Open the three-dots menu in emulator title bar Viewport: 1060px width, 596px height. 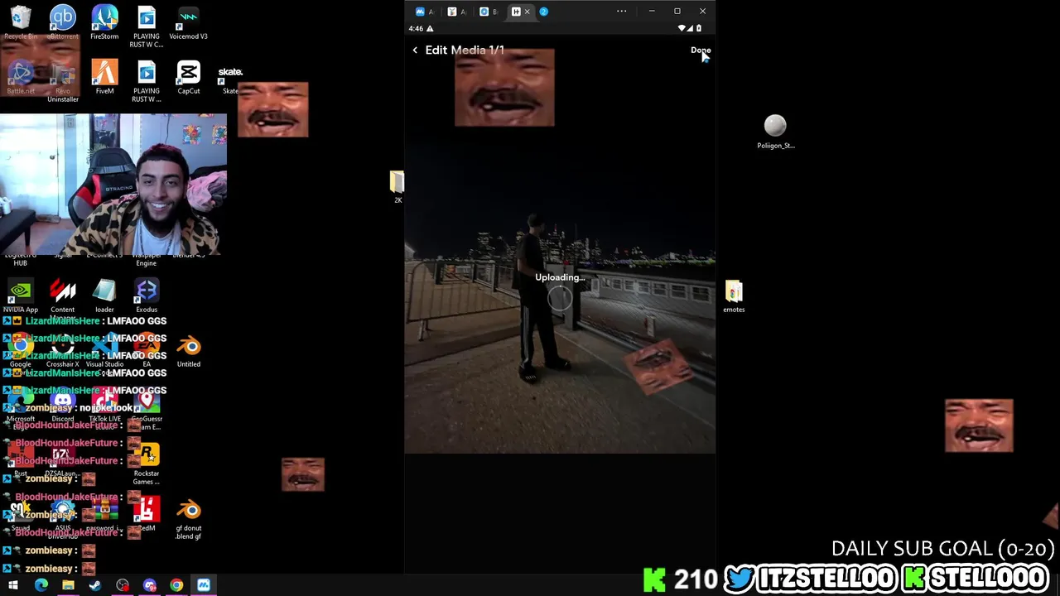621,12
